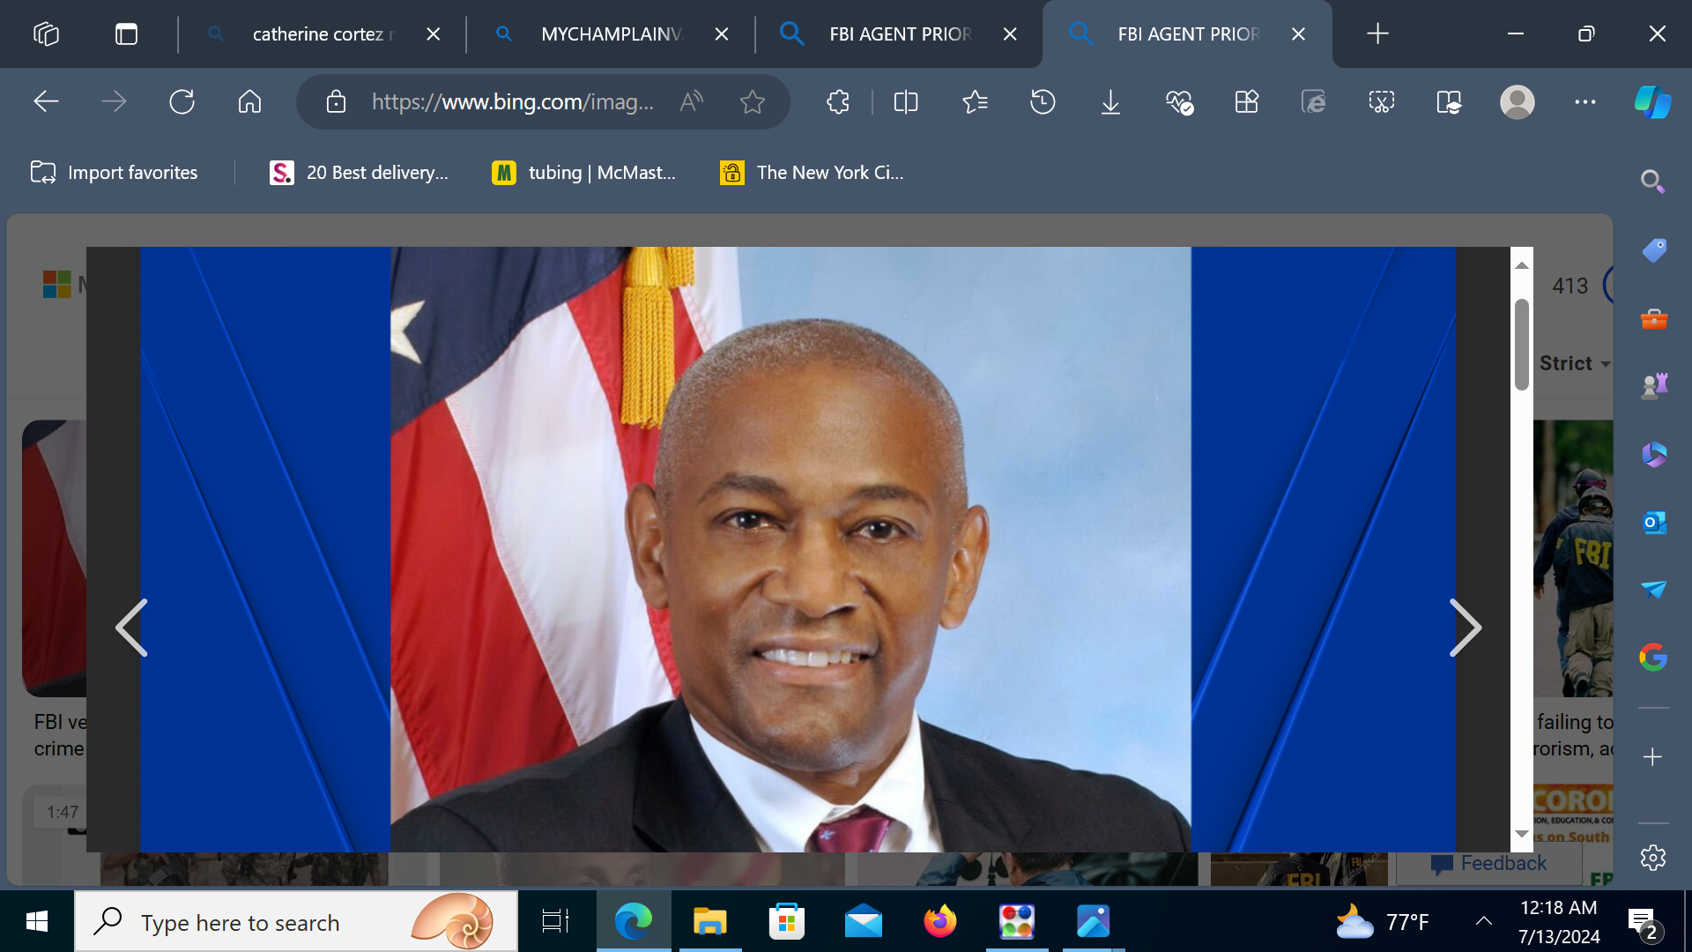
Task: Open Windows Start menu
Action: pos(37,922)
